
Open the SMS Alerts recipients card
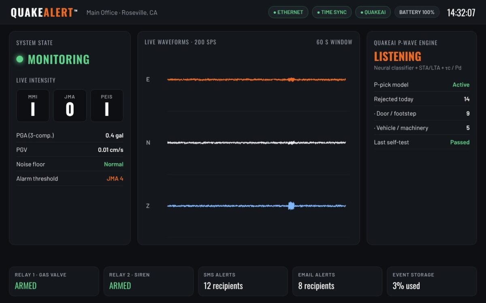(243, 281)
